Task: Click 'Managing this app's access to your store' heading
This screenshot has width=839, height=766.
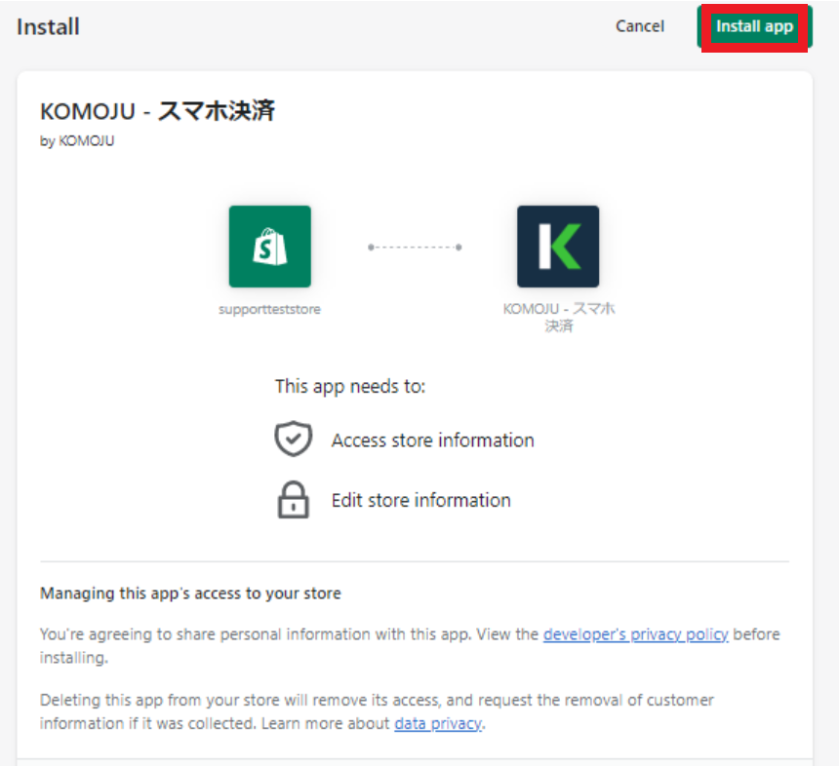Action: point(190,594)
